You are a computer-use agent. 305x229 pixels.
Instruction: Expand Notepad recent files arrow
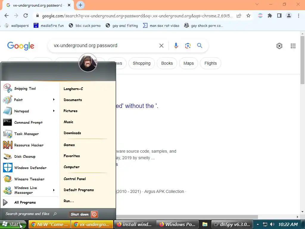(54, 111)
